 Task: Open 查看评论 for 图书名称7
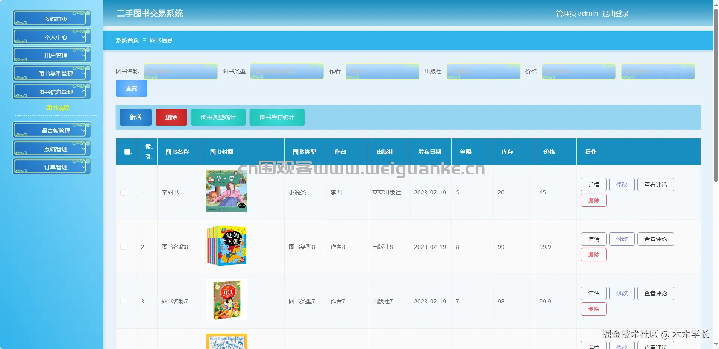[656, 293]
